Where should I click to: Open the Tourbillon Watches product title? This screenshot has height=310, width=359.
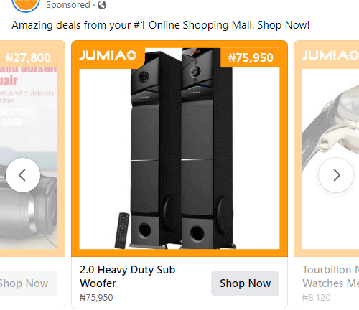[x=331, y=276]
